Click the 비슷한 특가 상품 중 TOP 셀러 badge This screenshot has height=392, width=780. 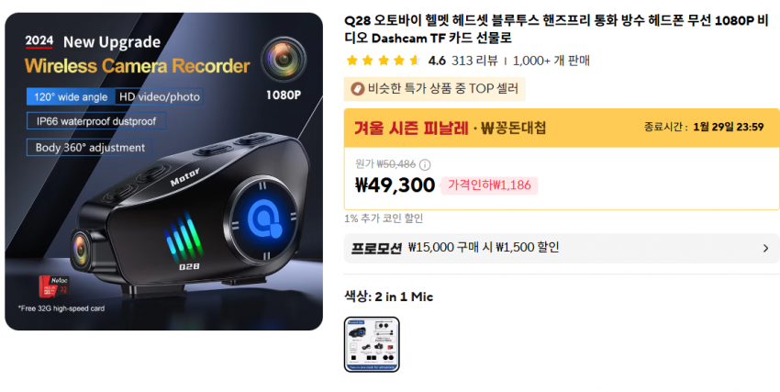[435, 89]
